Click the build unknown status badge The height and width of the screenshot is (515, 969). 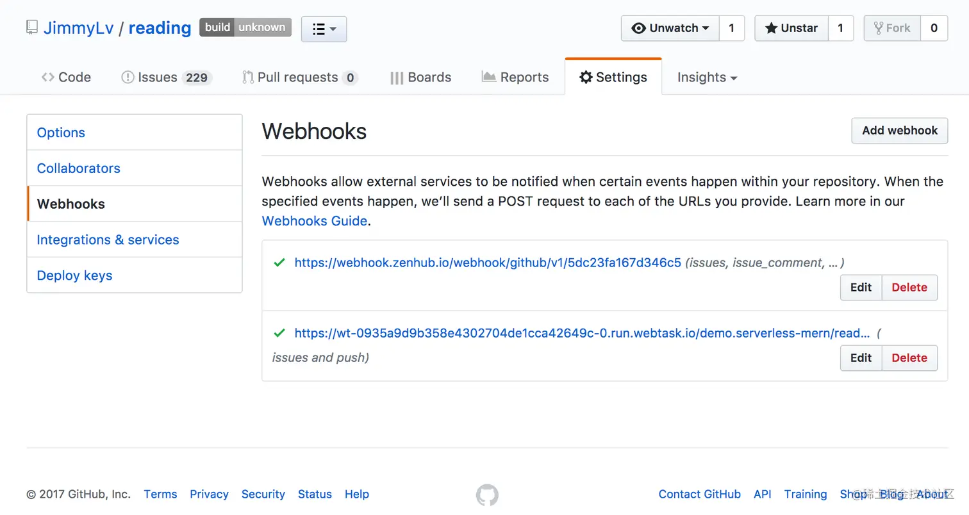245,28
